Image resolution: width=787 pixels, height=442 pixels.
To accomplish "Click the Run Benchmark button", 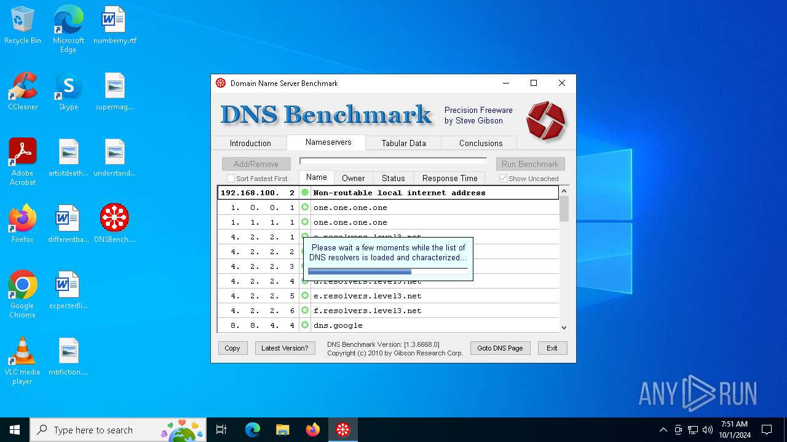I will point(530,164).
